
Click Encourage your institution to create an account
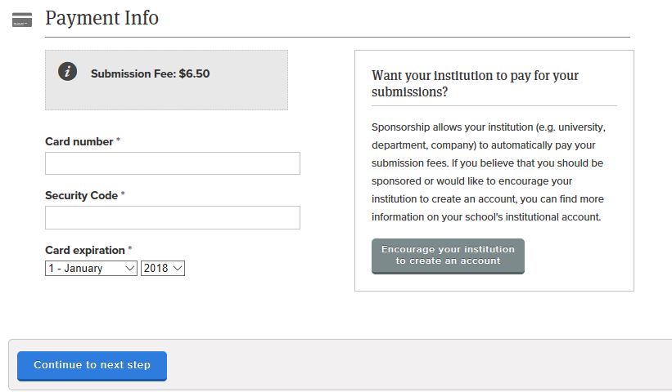[x=448, y=256]
